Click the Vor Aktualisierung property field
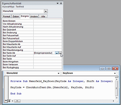This screenshot has width=121, height=105. [48, 24]
